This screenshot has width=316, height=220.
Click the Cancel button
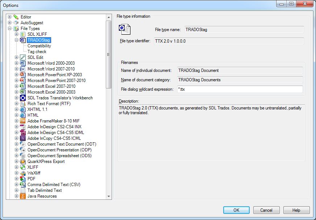266,210
